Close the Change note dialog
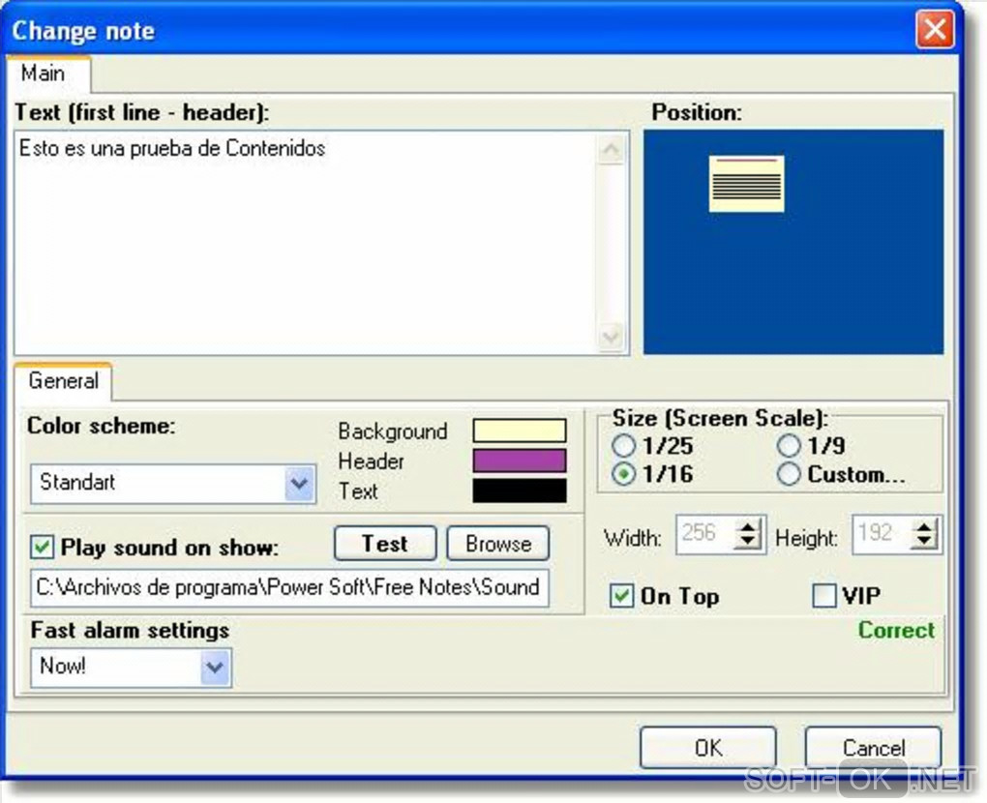The image size is (987, 803). tap(934, 30)
